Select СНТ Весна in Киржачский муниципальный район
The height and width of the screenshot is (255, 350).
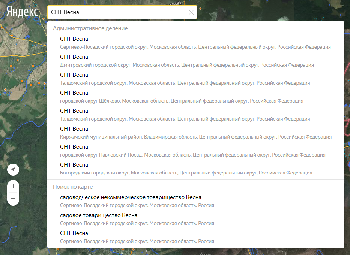(x=195, y=133)
